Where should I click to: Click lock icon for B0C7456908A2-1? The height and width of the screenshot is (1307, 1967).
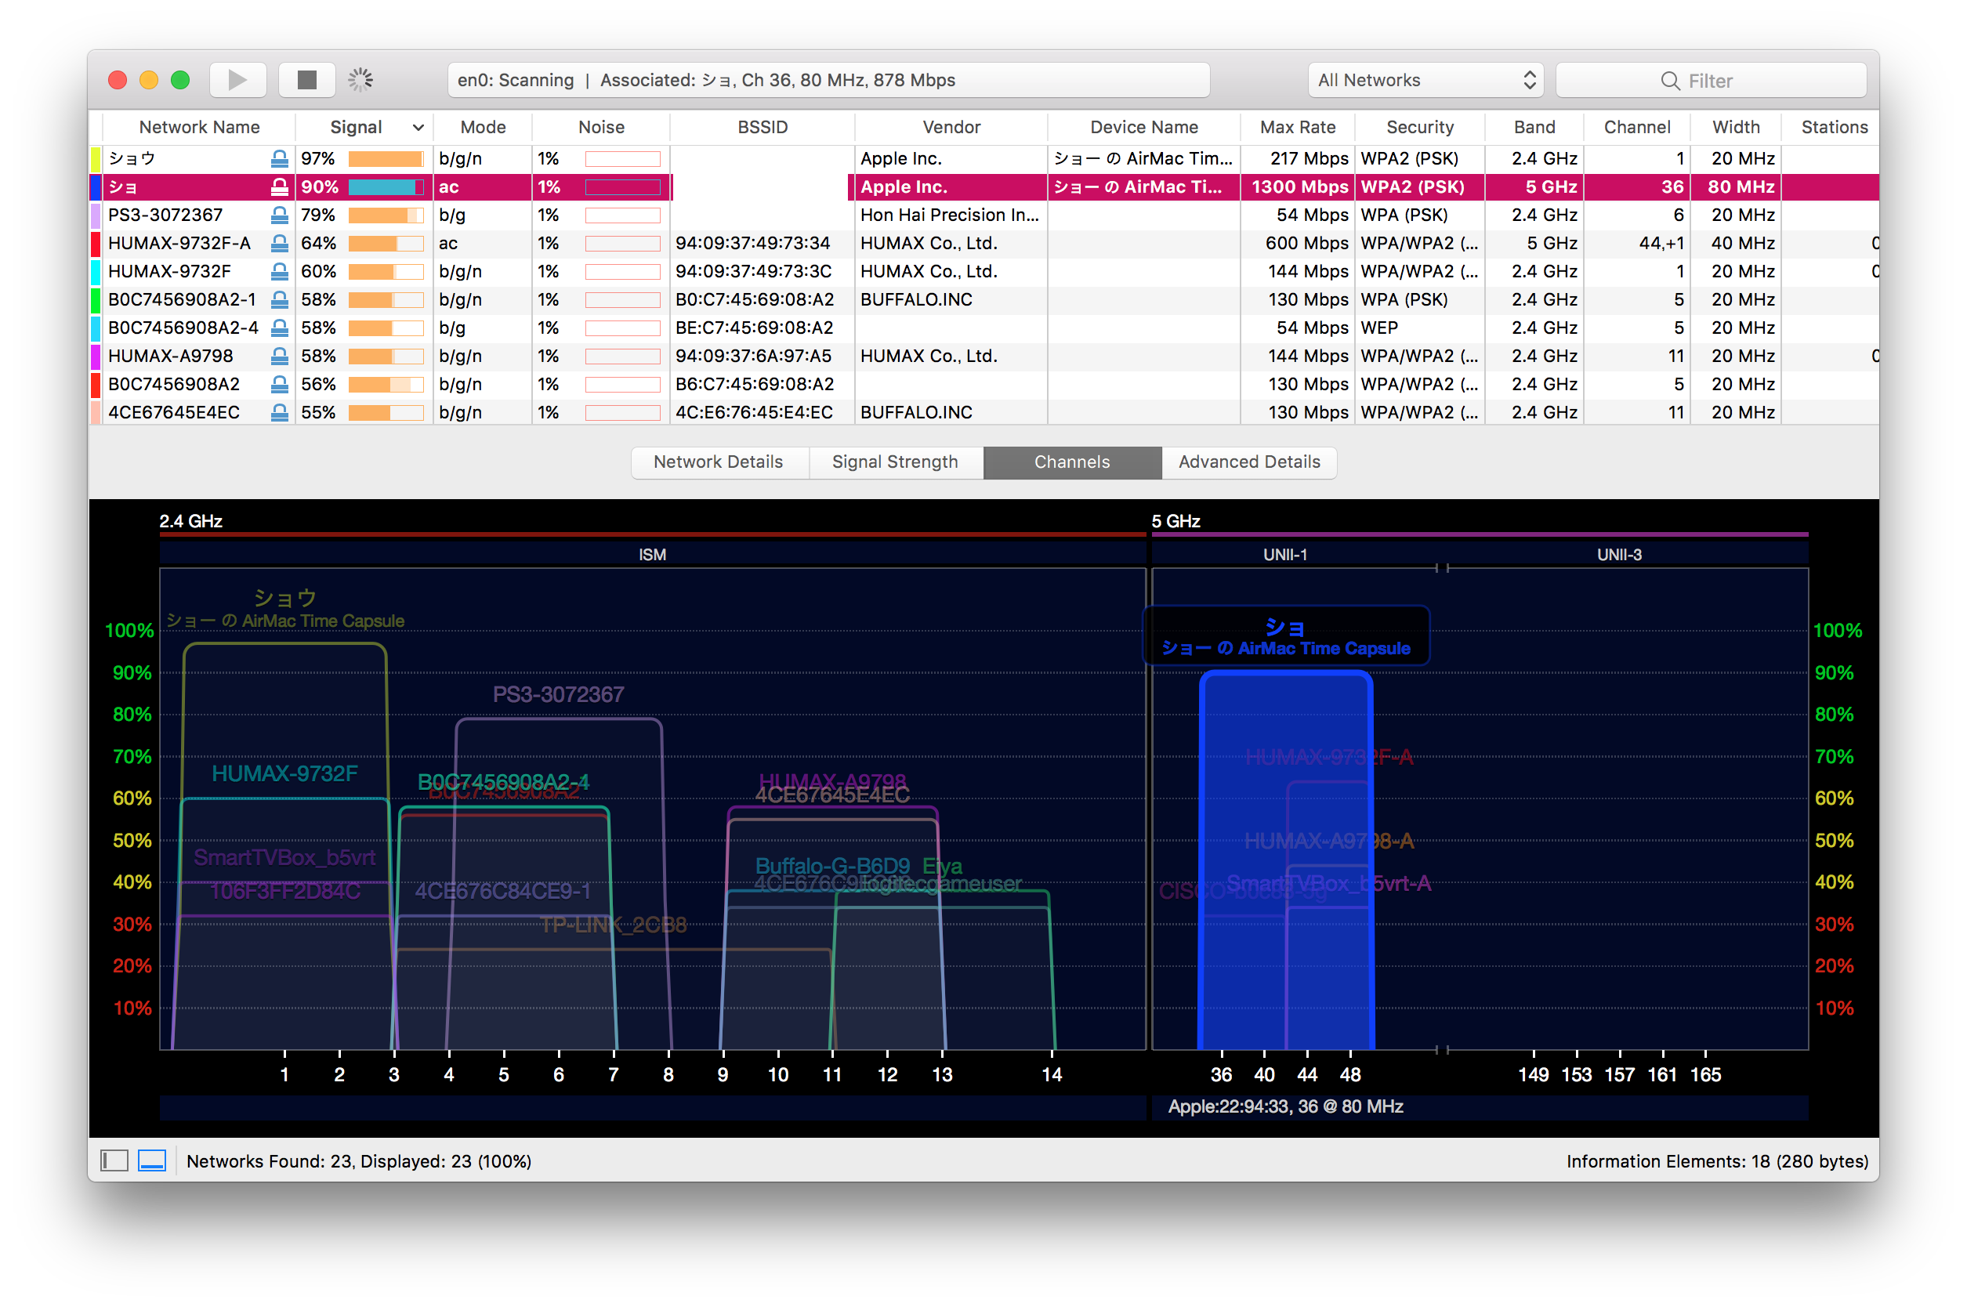pyautogui.click(x=280, y=299)
